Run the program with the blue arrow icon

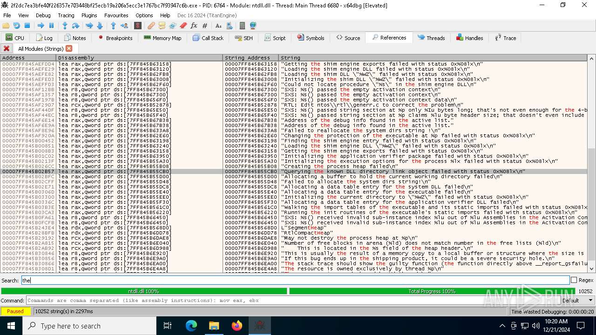click(x=41, y=26)
